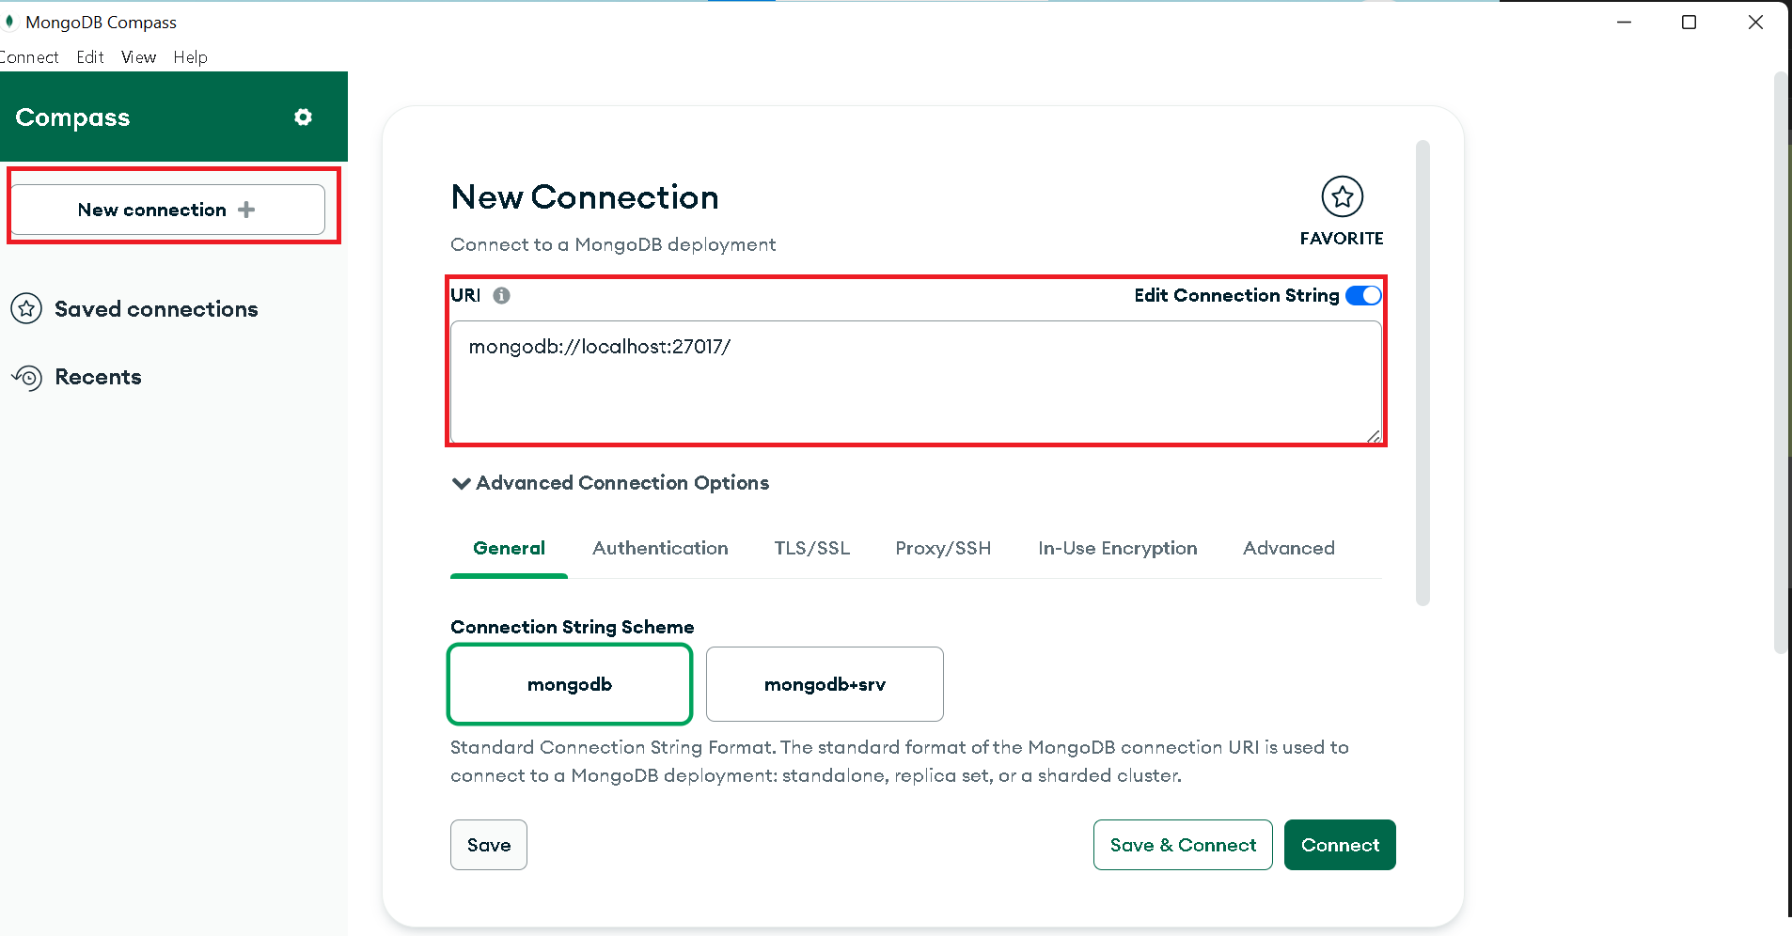Open the TLS/SSL tab
This screenshot has height=936, width=1792.
click(x=812, y=548)
